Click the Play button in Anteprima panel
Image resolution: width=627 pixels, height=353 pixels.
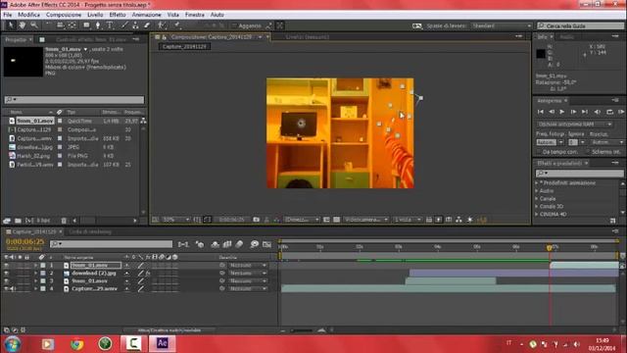[561, 112]
